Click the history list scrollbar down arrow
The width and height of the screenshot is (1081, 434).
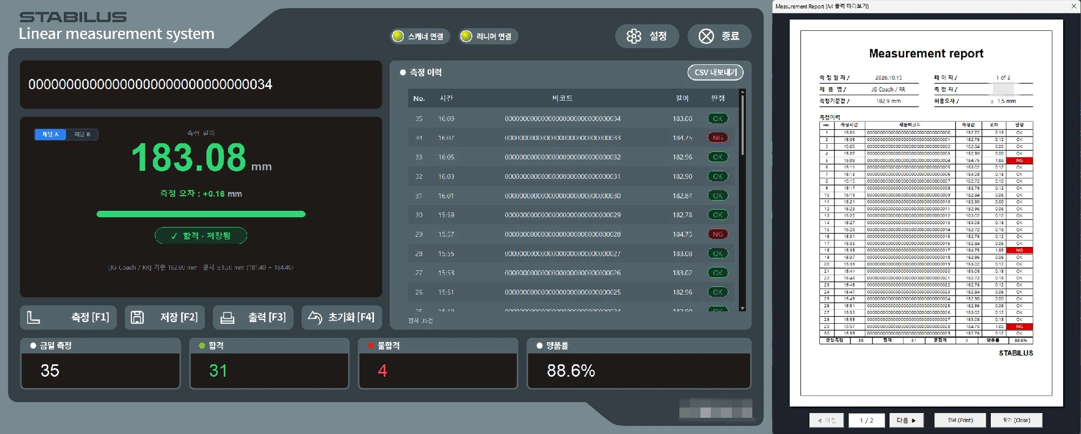click(743, 308)
